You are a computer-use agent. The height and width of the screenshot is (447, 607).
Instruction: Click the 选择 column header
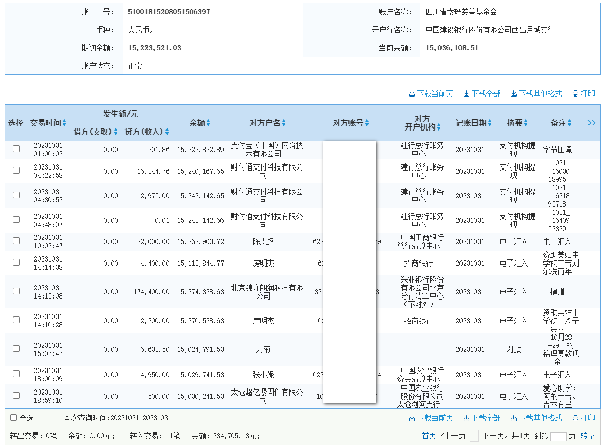tap(15, 123)
